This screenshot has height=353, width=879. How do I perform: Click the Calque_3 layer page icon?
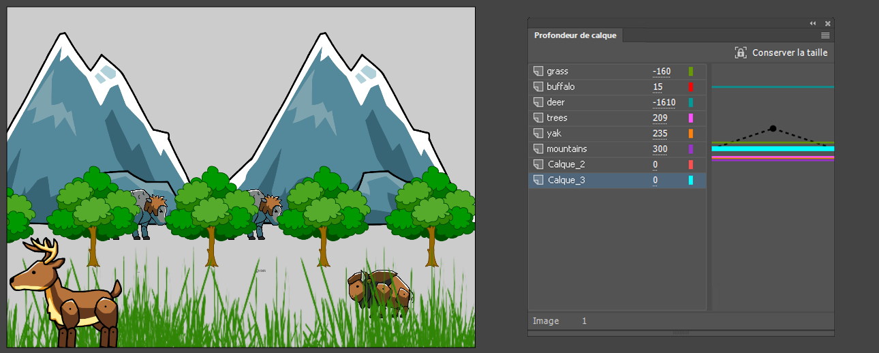[538, 180]
